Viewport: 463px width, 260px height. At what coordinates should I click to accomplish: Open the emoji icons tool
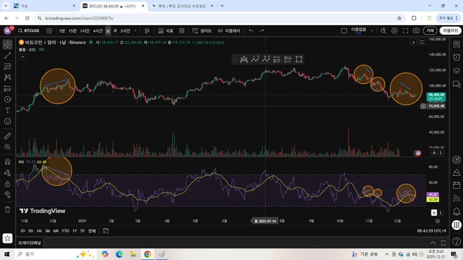pyautogui.click(x=7, y=121)
